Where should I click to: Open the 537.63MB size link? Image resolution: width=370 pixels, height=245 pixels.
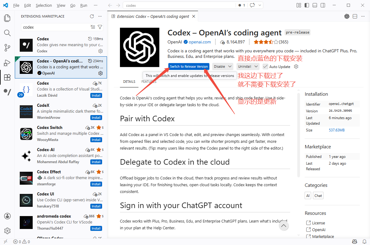pos(337,130)
